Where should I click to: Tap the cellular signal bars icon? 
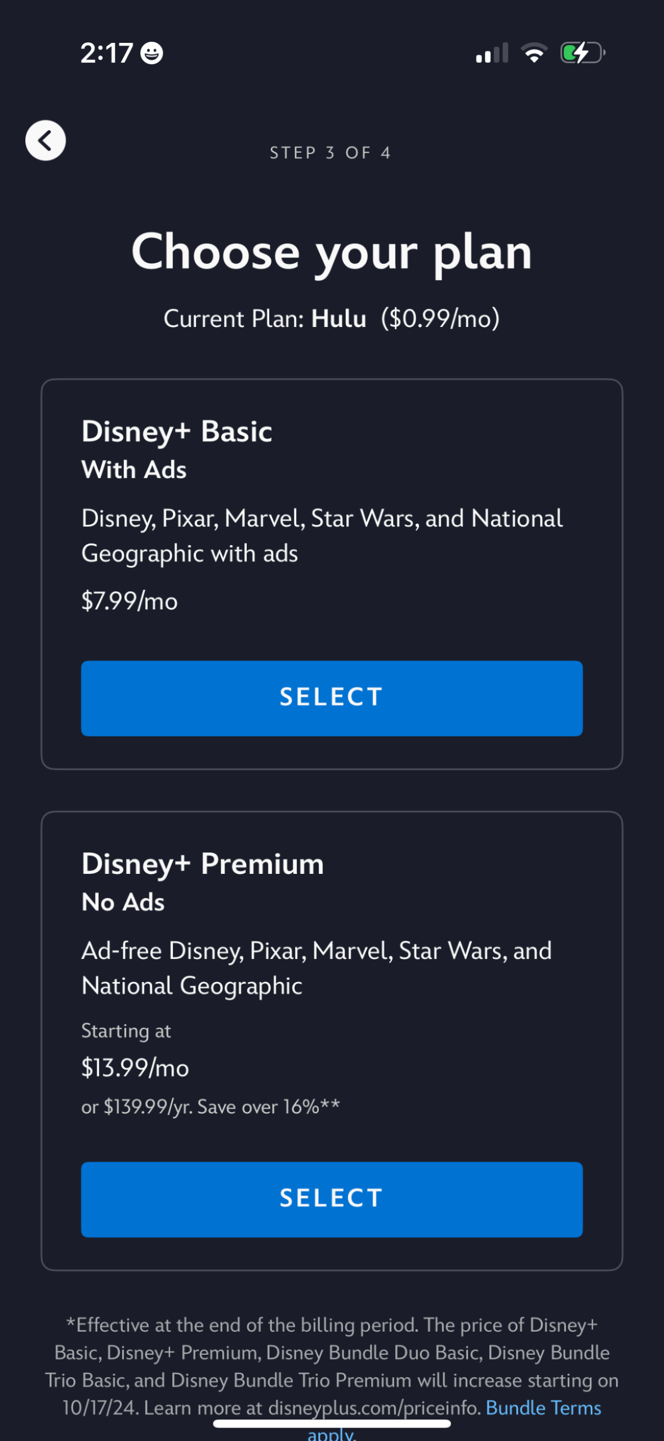click(492, 54)
